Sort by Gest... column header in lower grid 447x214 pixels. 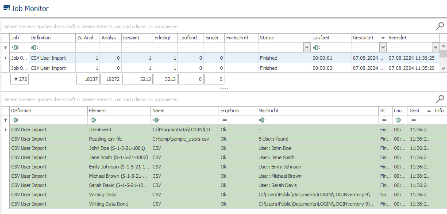point(420,111)
